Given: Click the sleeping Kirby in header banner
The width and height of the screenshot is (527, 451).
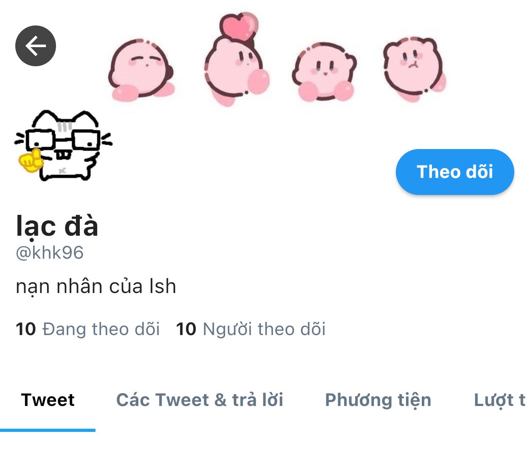Looking at the screenshot, I should pyautogui.click(x=141, y=69).
